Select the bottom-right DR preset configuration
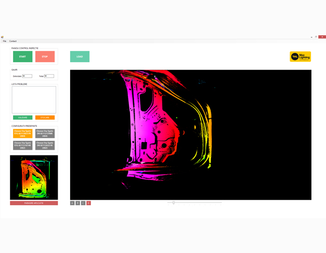 pyautogui.click(x=45, y=145)
